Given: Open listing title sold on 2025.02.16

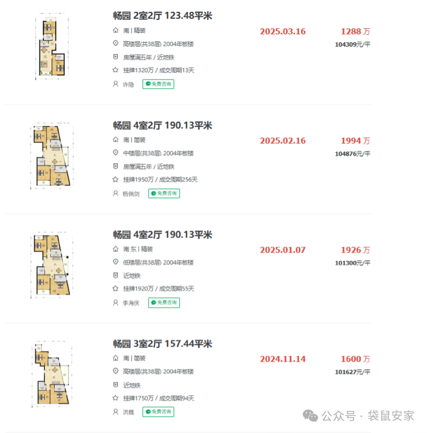Looking at the screenshot, I should tap(162, 126).
